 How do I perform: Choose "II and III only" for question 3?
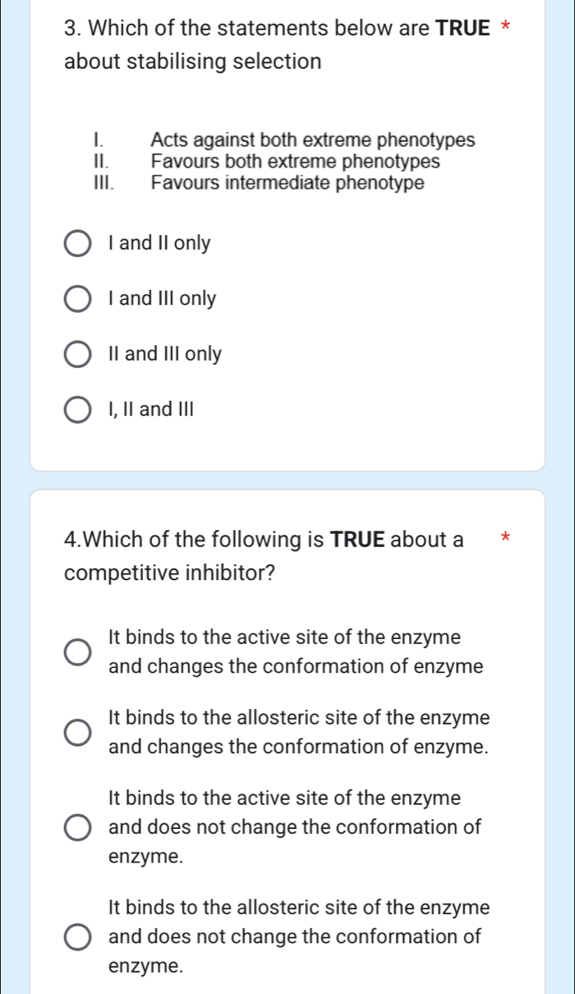77,354
